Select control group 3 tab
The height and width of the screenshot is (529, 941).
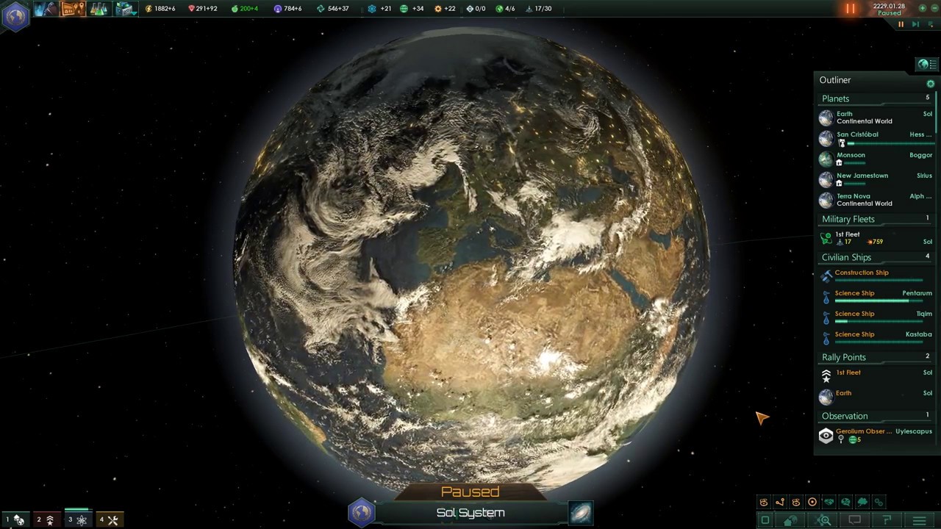pos(77,519)
